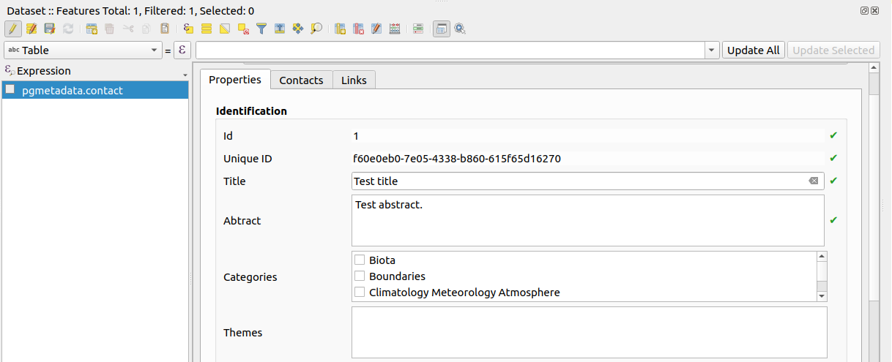Toggle editing mode with the pencil icon
This screenshot has width=892, height=362.
(x=13, y=29)
